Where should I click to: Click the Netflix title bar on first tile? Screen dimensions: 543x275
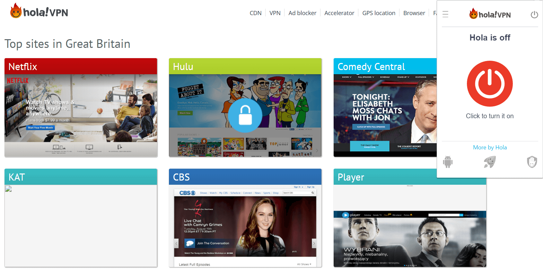pyautogui.click(x=81, y=67)
